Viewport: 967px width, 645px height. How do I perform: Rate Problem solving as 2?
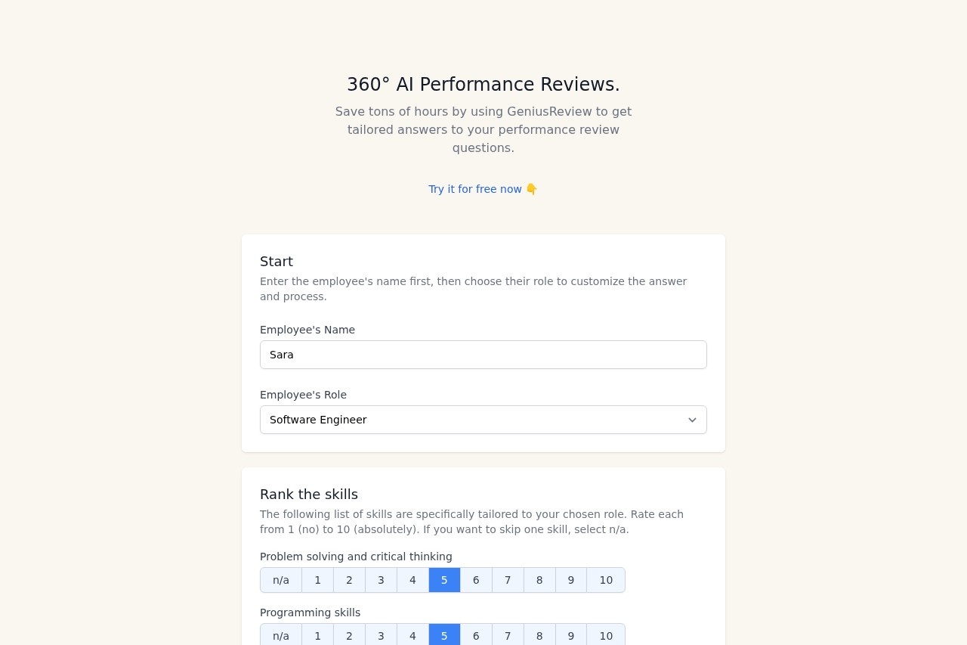click(x=349, y=580)
